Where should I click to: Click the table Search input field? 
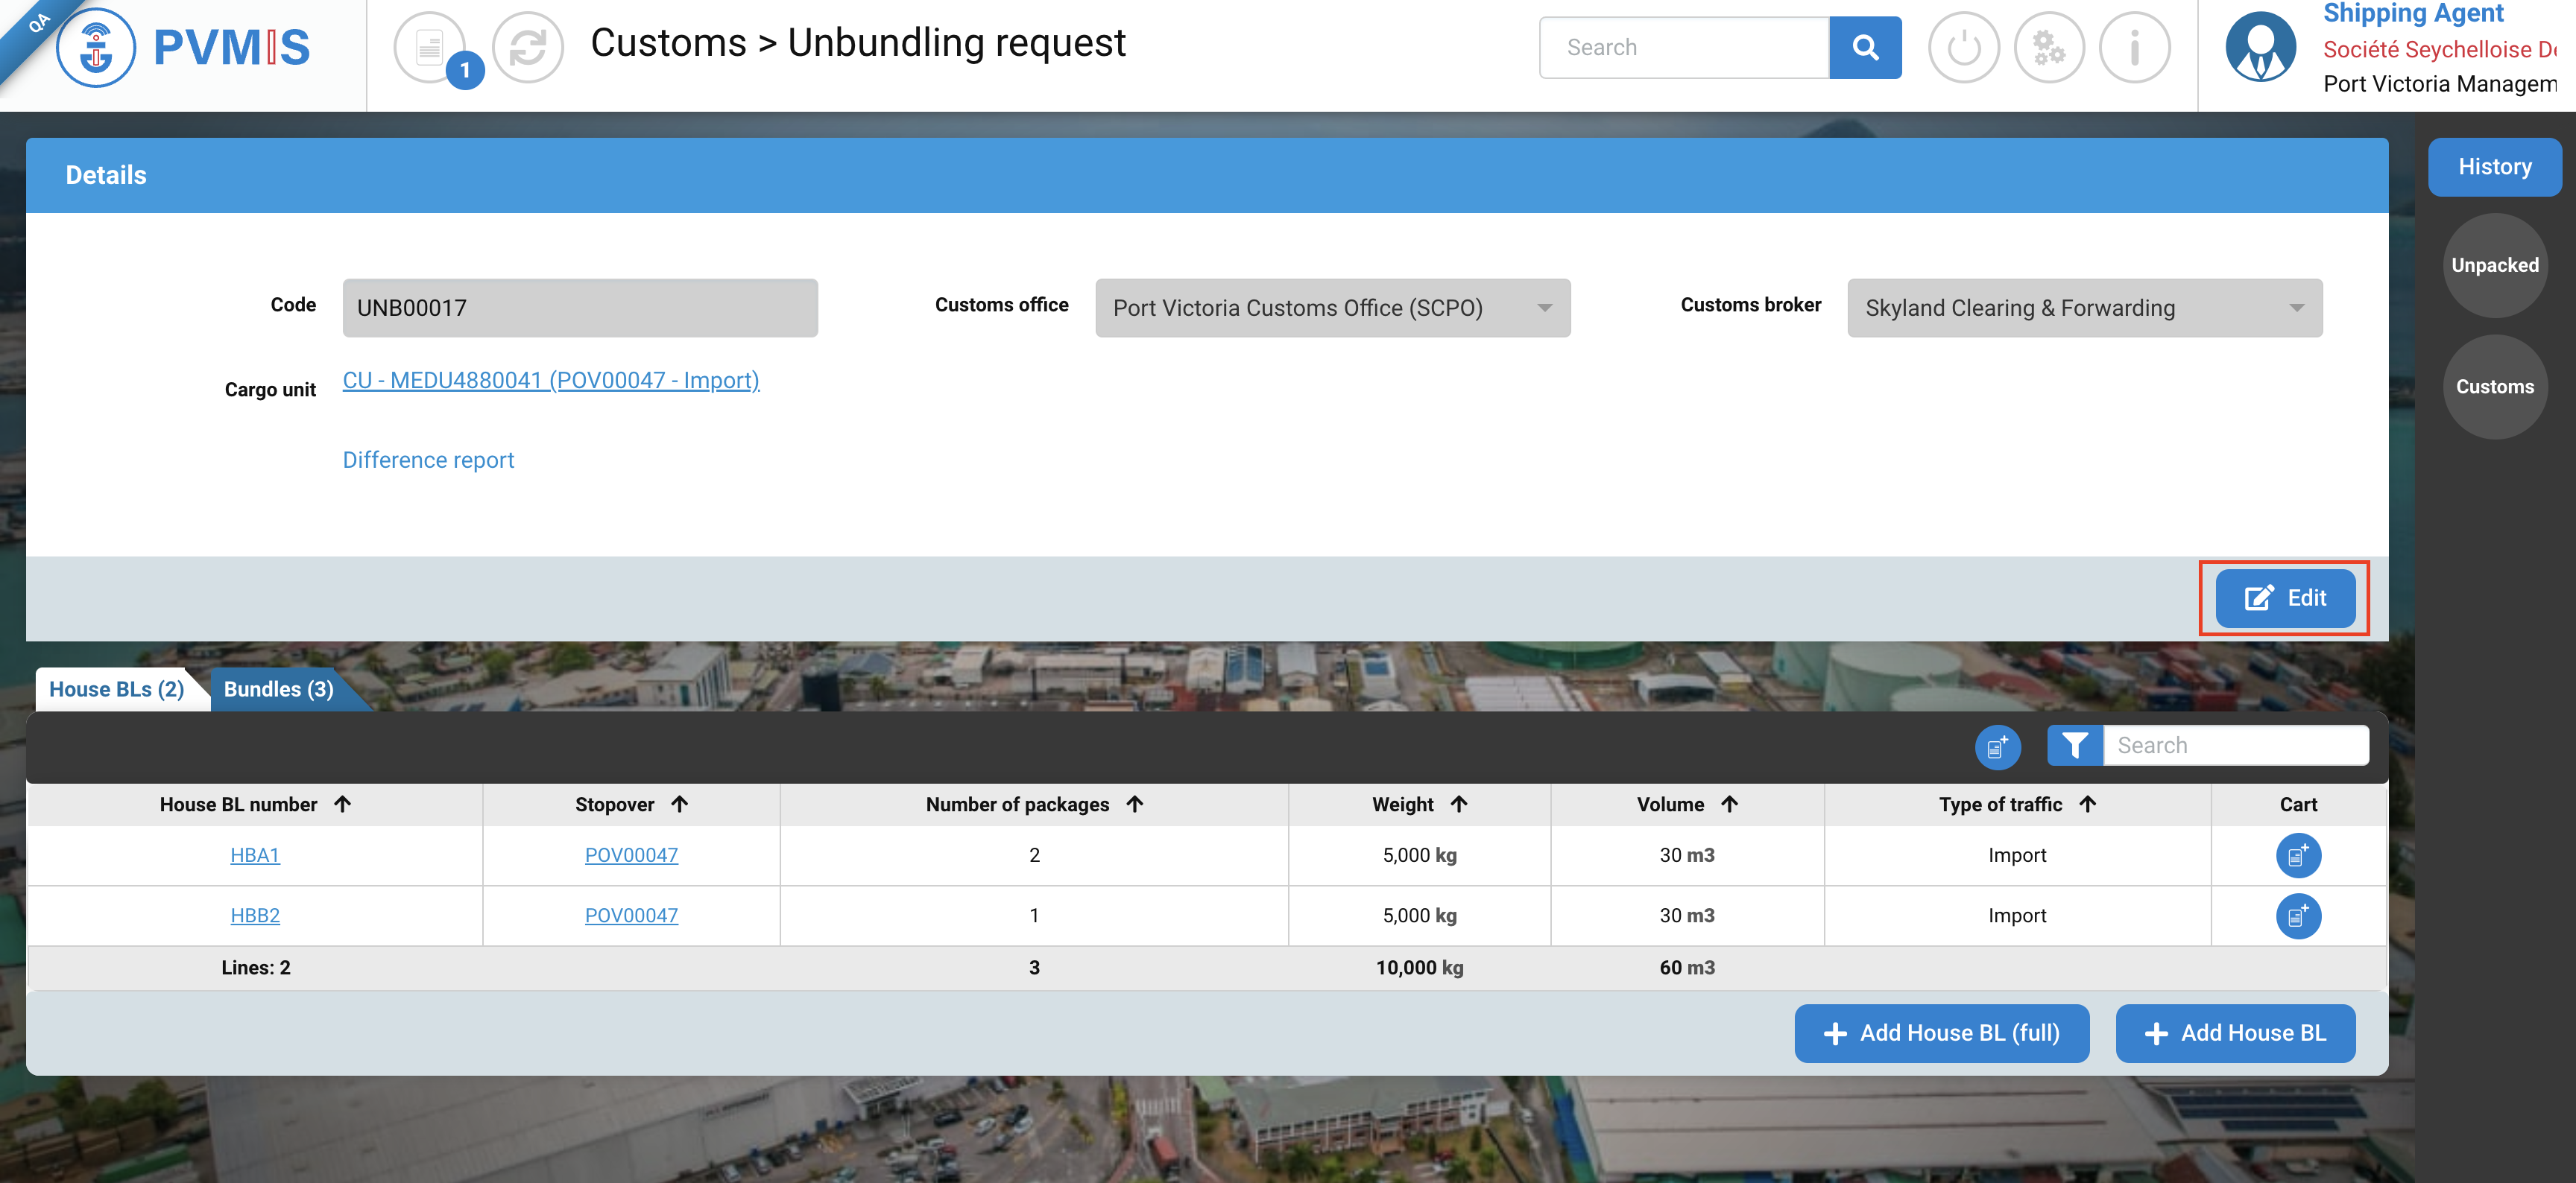[x=2234, y=746]
